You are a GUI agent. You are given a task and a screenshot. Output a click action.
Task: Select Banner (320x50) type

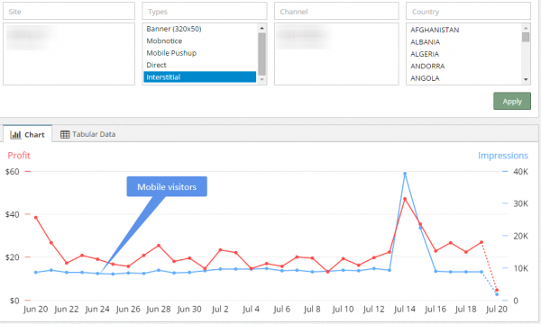200,29
